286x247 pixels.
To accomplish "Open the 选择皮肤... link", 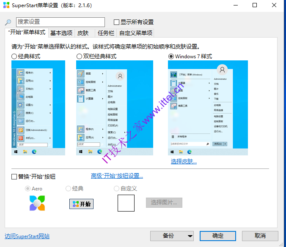I will [184, 161].
